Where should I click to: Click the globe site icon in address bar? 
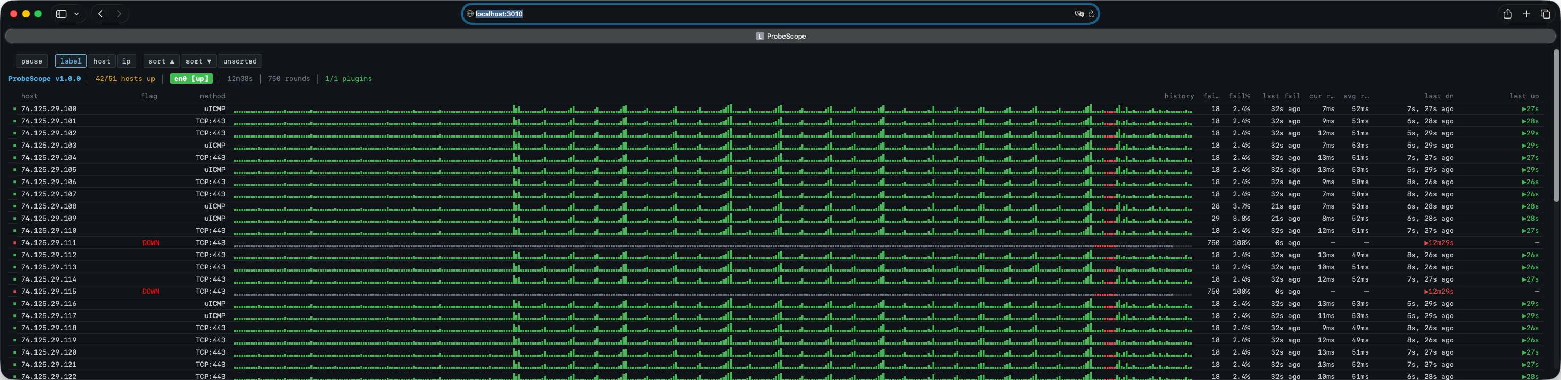click(x=470, y=14)
